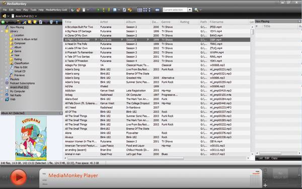Click the Virtual CD disc icon in tree
This screenshot has width=302, height=189.
tap(12, 71)
